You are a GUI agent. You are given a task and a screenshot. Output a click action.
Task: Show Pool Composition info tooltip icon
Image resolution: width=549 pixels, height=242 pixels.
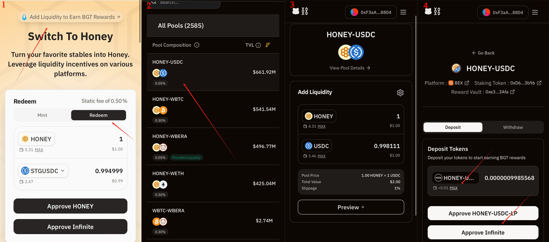click(x=197, y=45)
